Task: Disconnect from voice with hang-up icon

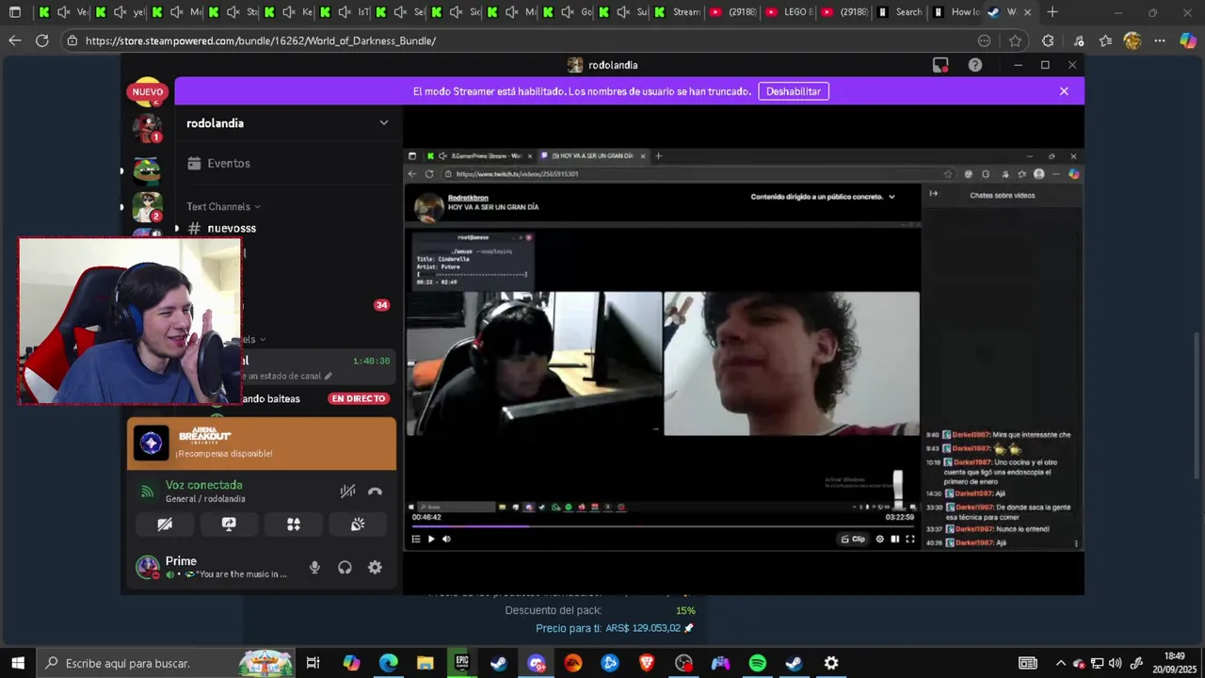Action: point(375,491)
